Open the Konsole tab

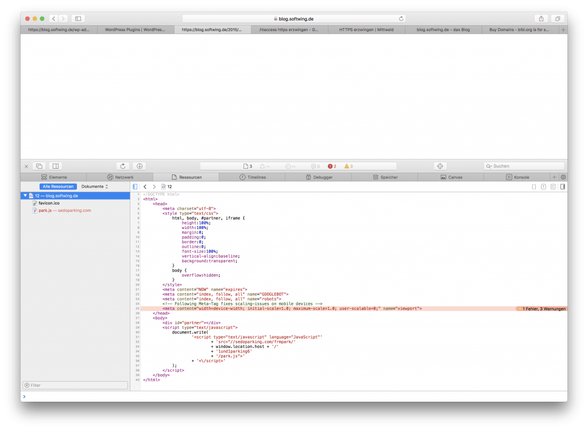point(517,177)
